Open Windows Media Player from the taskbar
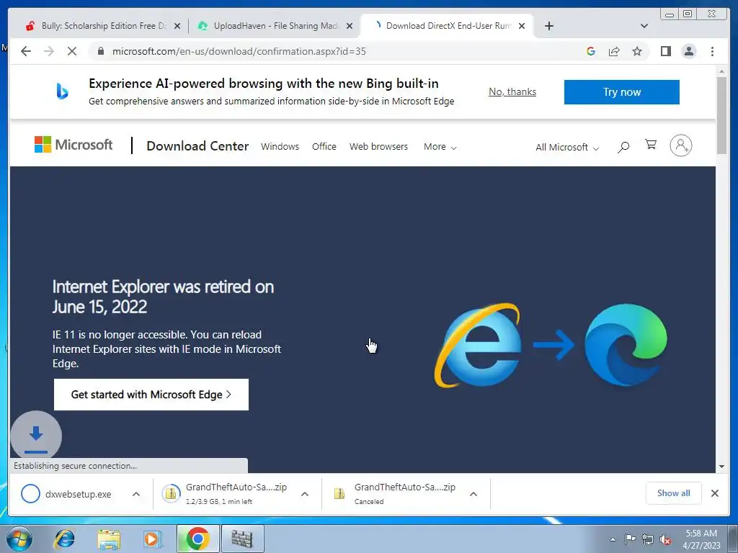Screen dimensions: 738x553 point(153,539)
